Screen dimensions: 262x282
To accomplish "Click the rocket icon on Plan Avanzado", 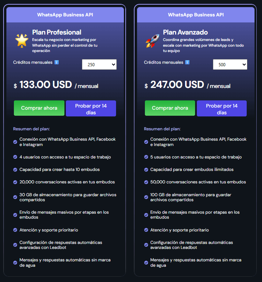I will (153, 41).
